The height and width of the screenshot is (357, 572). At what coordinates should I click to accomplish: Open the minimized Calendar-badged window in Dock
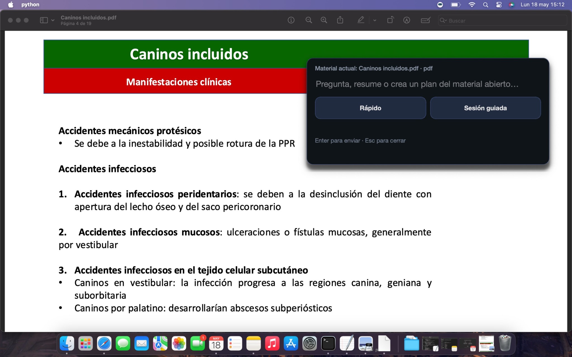[468, 344]
